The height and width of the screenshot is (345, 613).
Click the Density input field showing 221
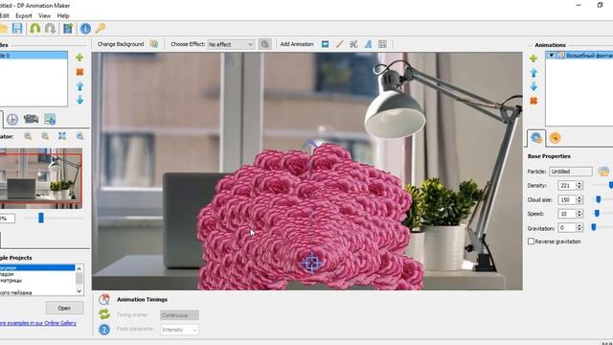[567, 185]
